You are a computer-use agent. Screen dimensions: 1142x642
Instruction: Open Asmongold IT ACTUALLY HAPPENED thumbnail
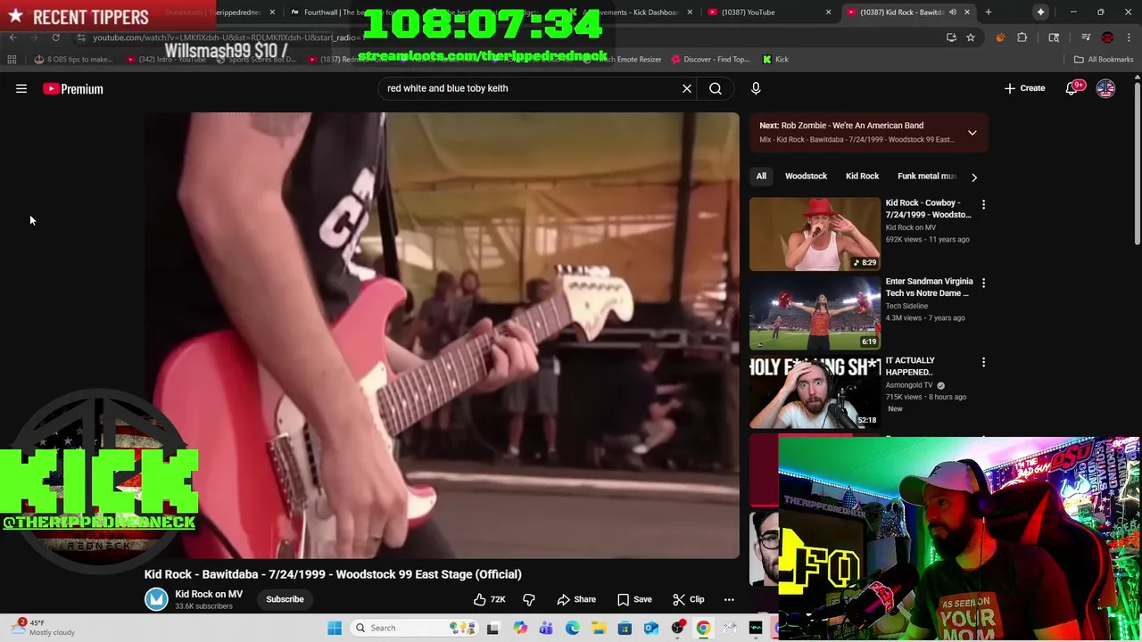(815, 392)
